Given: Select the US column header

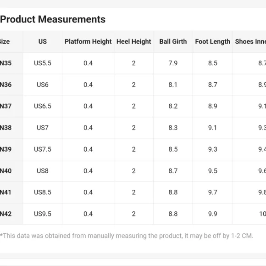Looking at the screenshot, I should [42, 42].
